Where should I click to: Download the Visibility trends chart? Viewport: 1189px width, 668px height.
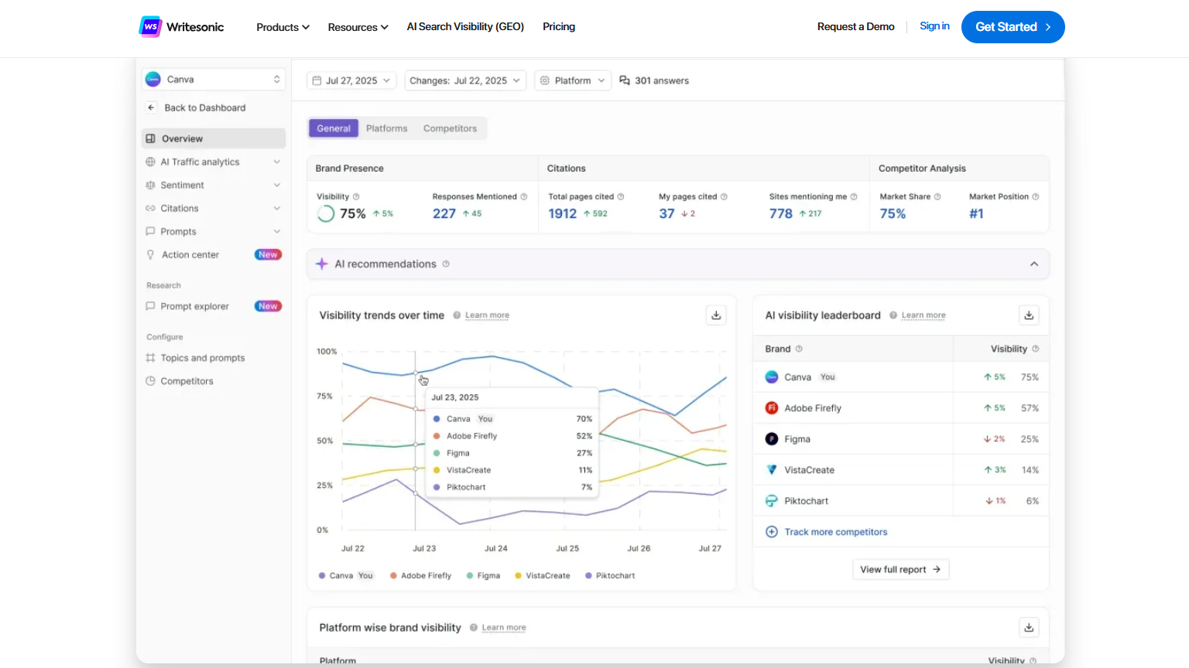[716, 315]
